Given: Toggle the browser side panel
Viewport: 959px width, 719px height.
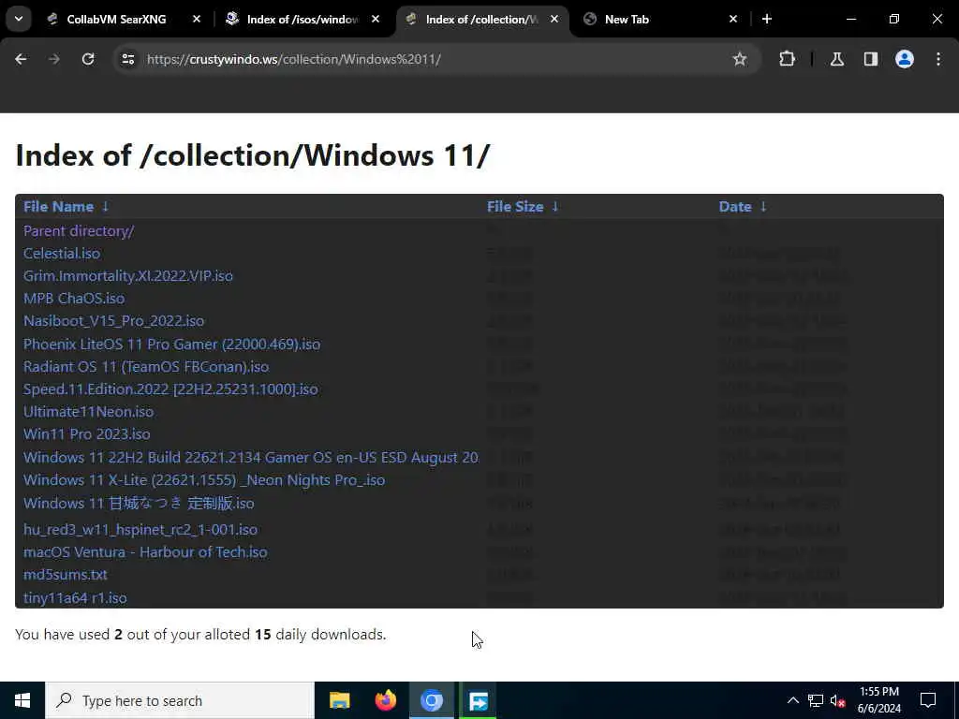Looking at the screenshot, I should point(870,59).
